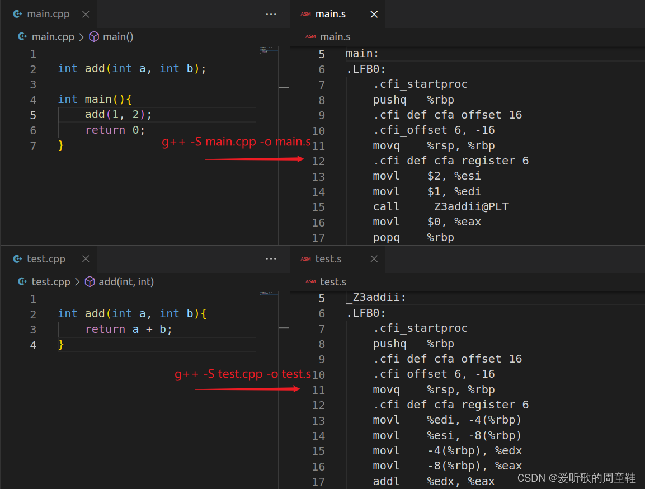
Task: Click 'int main(){' line in main.cpp
Action: pyautogui.click(x=95, y=99)
